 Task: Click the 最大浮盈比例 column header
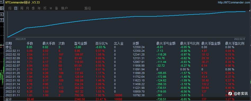235,43
